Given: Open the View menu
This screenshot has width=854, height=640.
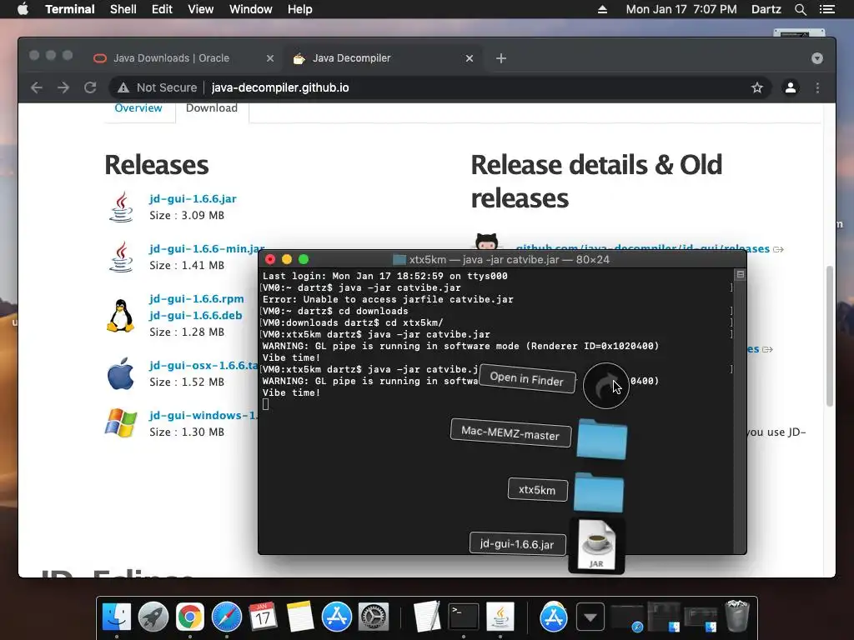Looking at the screenshot, I should pos(200,9).
